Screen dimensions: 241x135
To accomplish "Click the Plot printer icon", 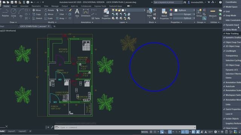I will (28, 2).
